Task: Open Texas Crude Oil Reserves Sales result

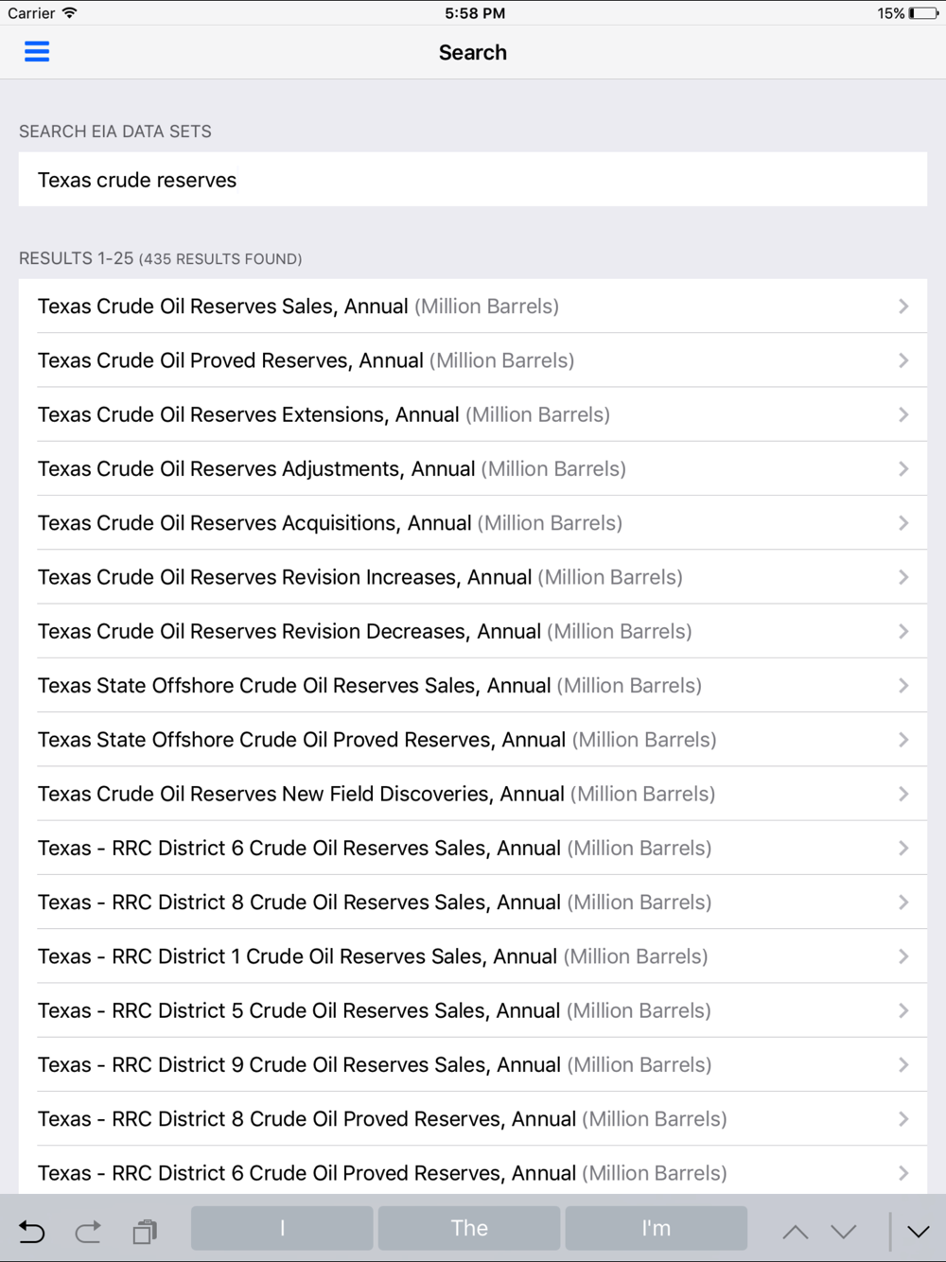Action: pyautogui.click(x=298, y=307)
